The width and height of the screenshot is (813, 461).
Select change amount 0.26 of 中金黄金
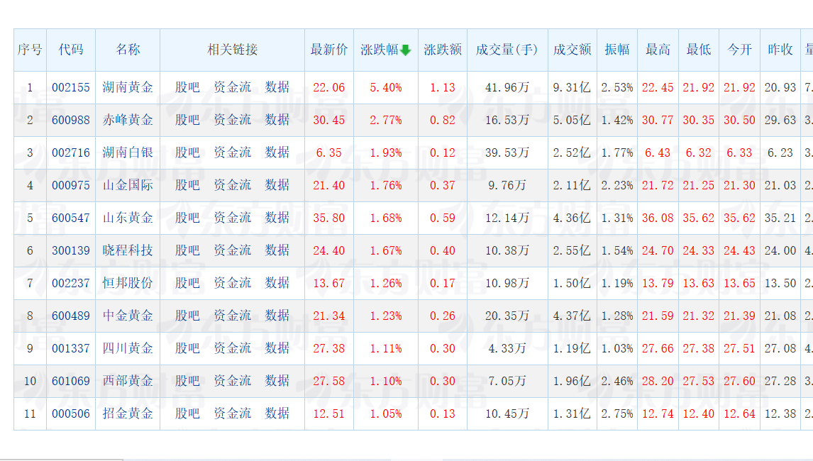[442, 316]
